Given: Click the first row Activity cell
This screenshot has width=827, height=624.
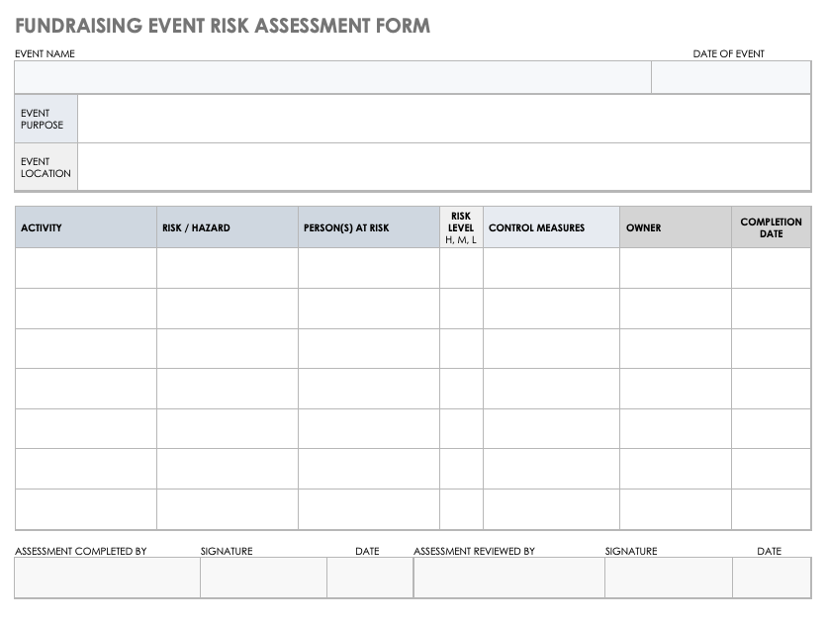Looking at the screenshot, I should point(86,268).
